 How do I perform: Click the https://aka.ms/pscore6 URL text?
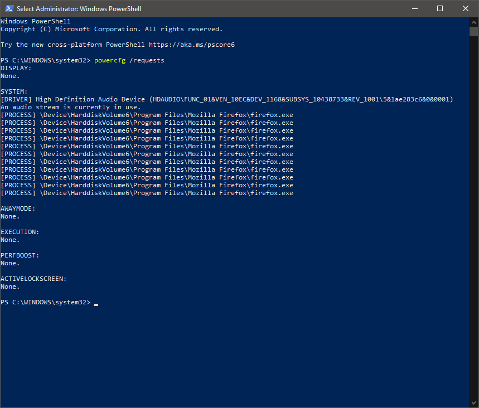[192, 45]
